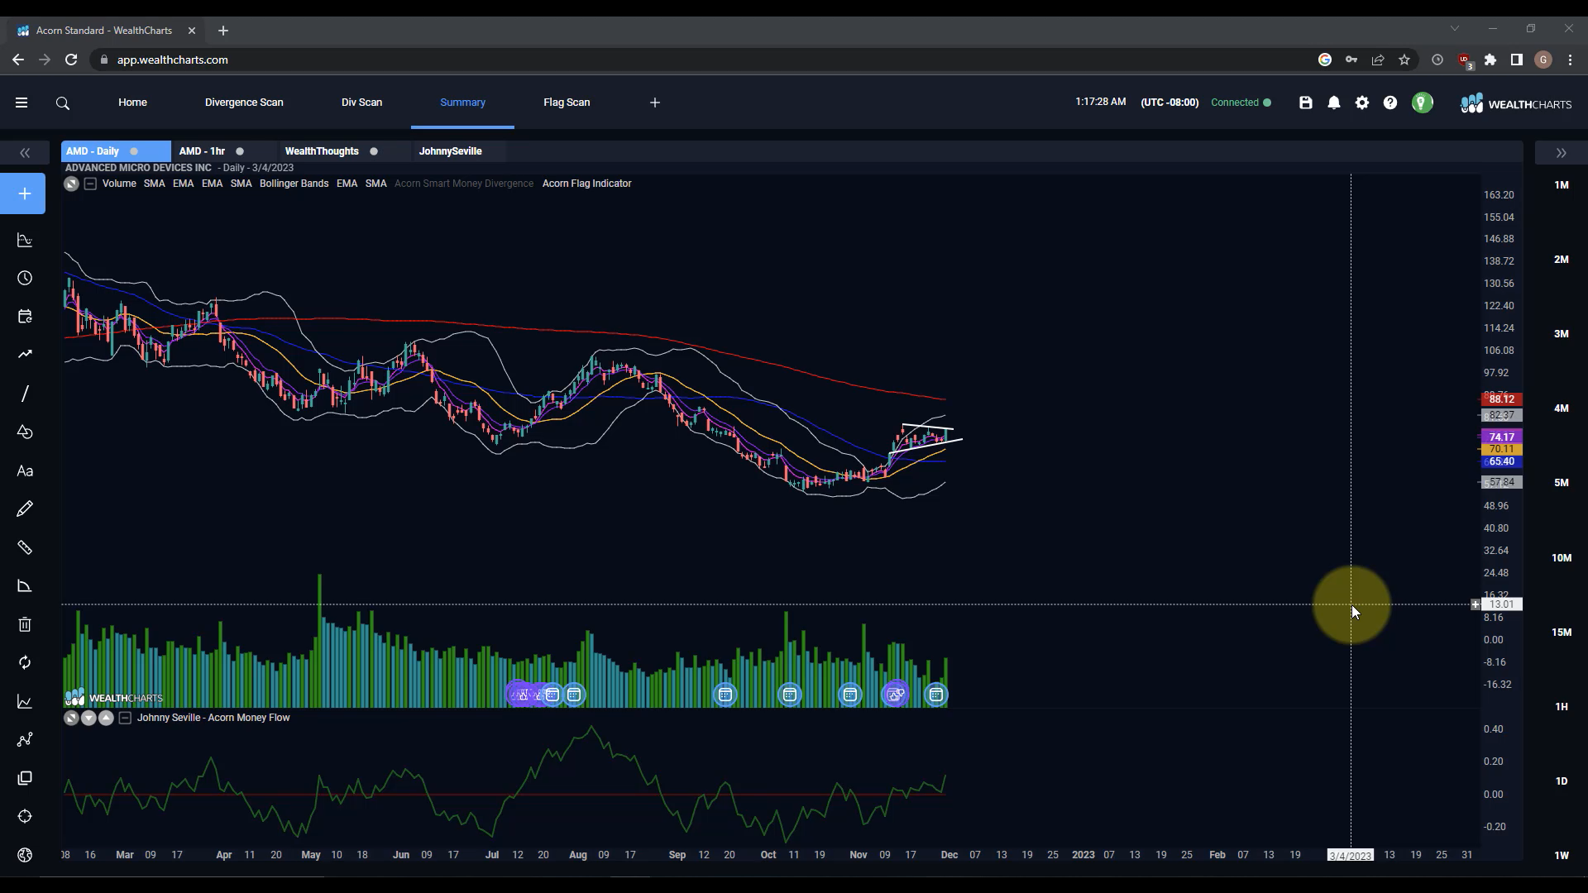Open the connected-nodes path tool

tap(25, 739)
